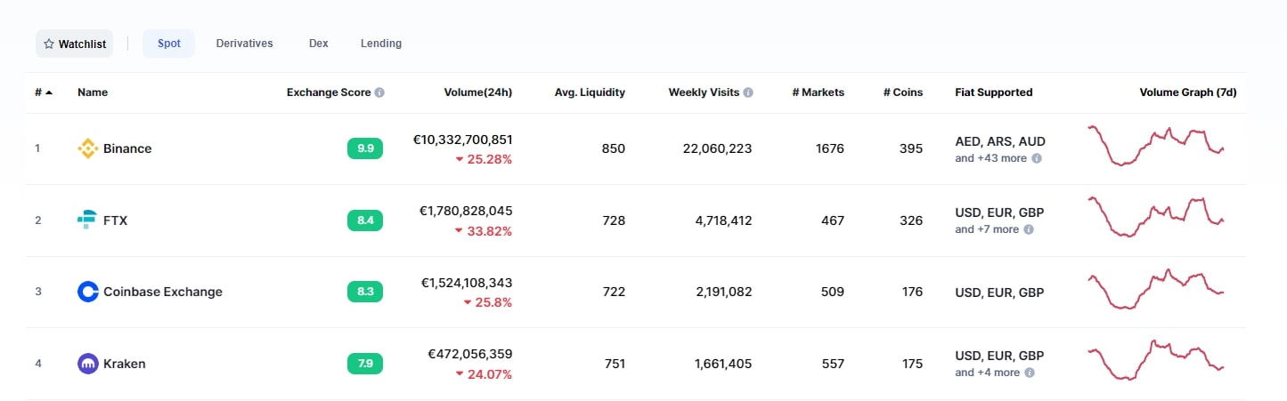Click the Binance logo icon

click(x=87, y=148)
